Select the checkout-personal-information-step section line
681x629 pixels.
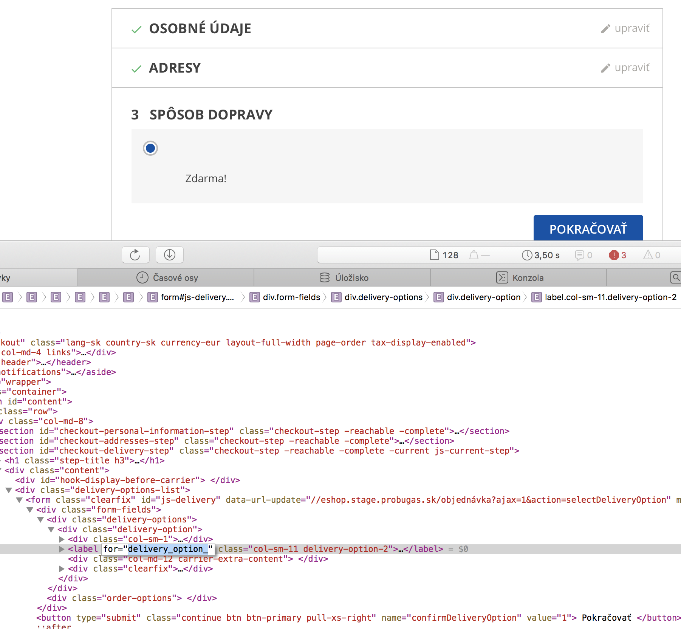pos(255,431)
